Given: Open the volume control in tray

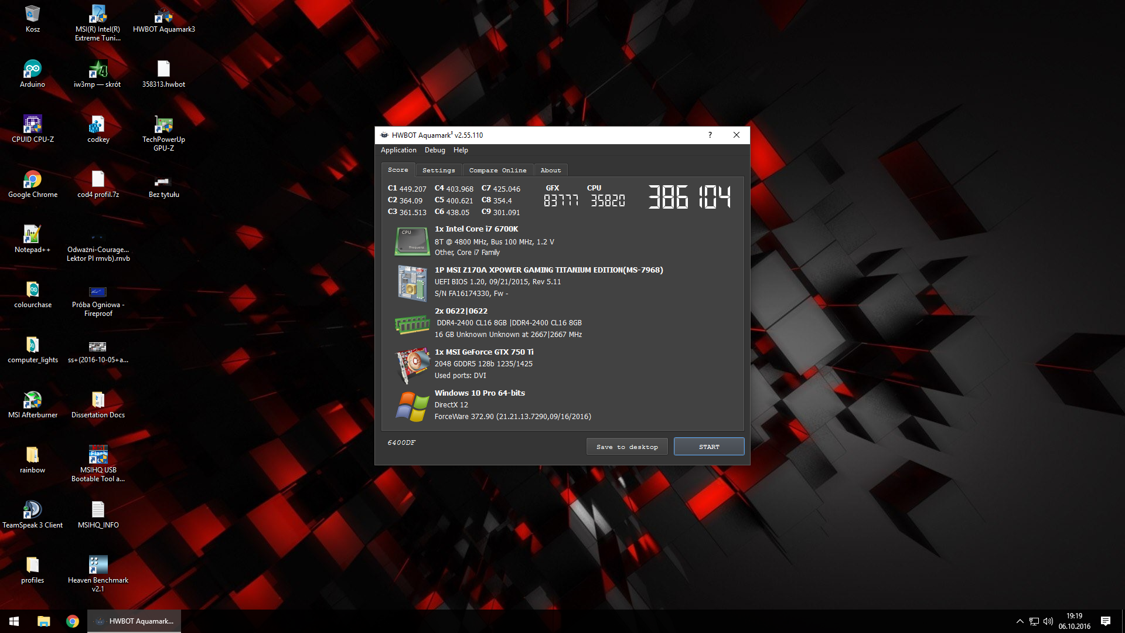Looking at the screenshot, I should click(1048, 621).
